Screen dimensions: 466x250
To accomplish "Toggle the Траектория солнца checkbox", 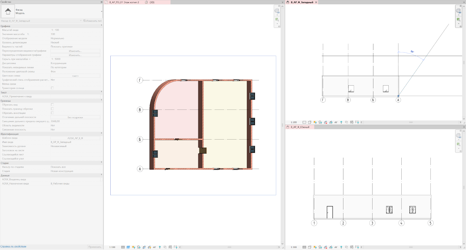I will (52, 88).
